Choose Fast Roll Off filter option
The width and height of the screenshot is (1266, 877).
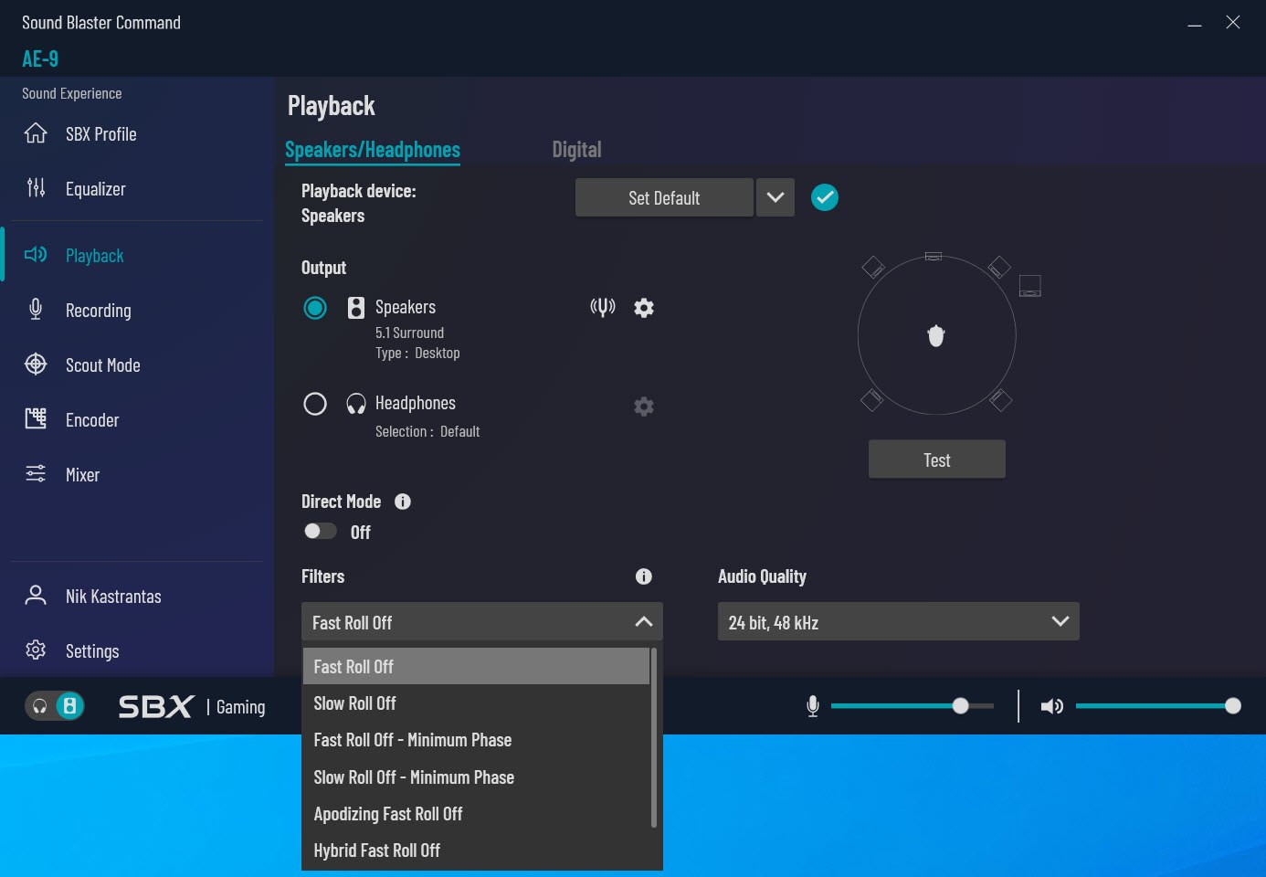[x=476, y=667]
